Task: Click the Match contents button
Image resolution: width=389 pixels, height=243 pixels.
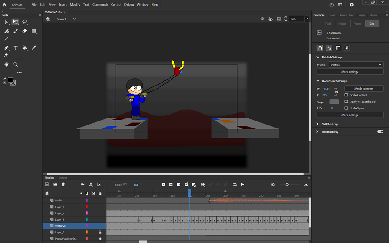Action: (x=364, y=88)
